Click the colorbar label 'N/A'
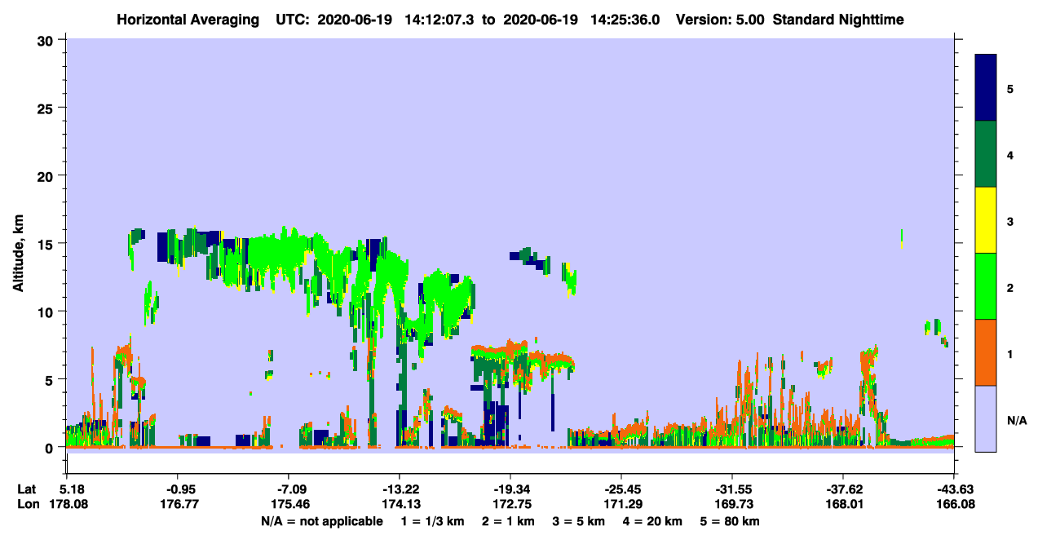 [x=1016, y=421]
